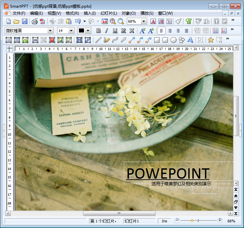The height and width of the screenshot is (228, 244).
Task: Select the straight line drawing tool
Action: point(98,40)
